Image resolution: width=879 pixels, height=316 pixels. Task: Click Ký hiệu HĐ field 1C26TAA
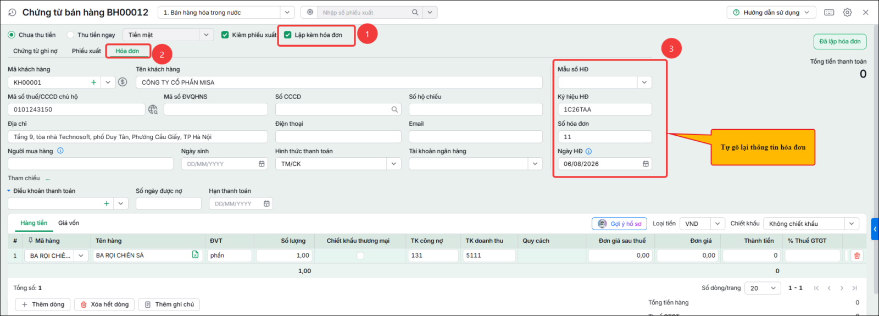click(605, 109)
